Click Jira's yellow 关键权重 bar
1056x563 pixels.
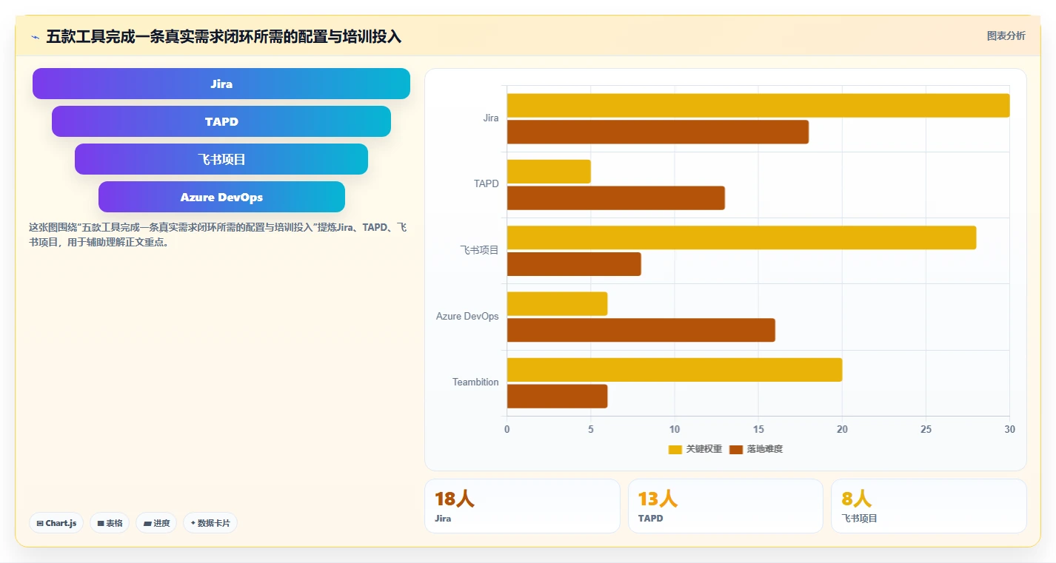coord(758,105)
